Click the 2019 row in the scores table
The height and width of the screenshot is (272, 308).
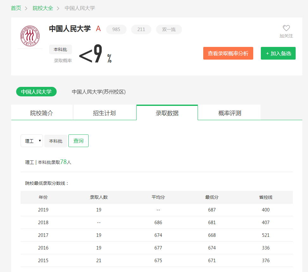click(156, 210)
